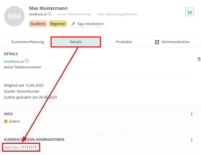Image resolution: width=201 pixels, height=155 pixels.
Task: Click the MM avatar circle
Action: click(x=14, y=16)
